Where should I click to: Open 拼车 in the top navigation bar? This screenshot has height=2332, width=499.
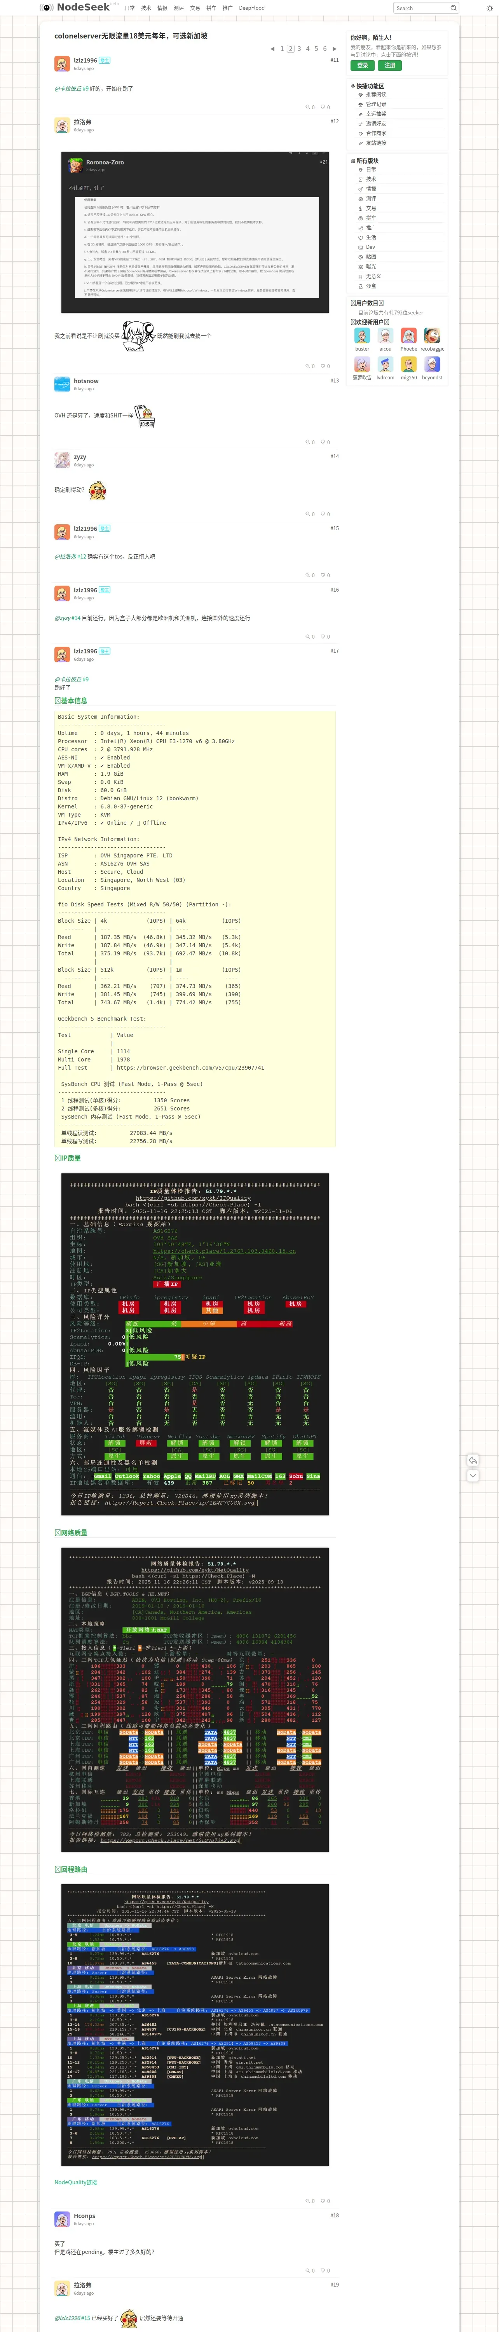[211, 8]
